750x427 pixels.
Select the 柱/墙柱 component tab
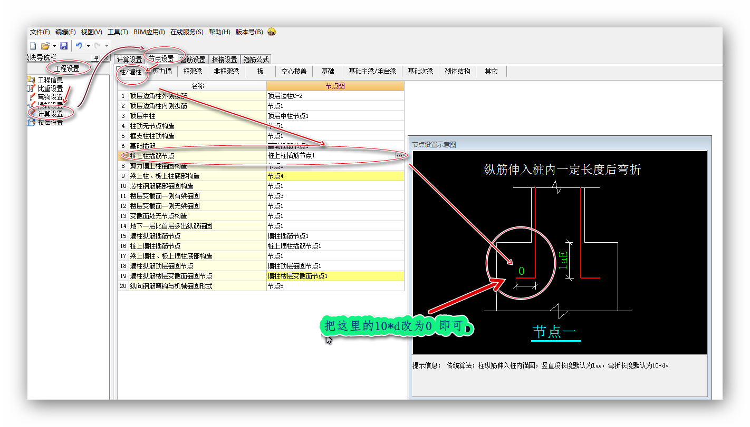click(x=131, y=72)
